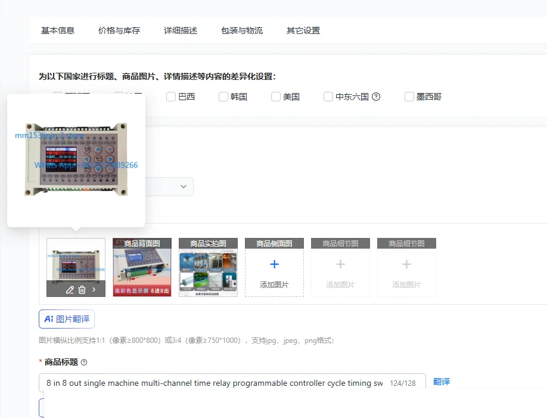Open the help icon beside 中东六国
The image size is (547, 418).
coord(376,97)
